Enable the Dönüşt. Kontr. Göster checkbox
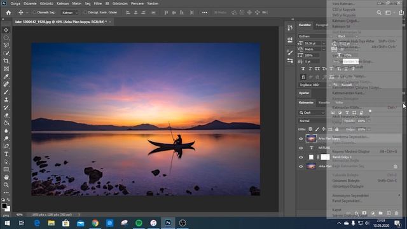 coord(85,13)
